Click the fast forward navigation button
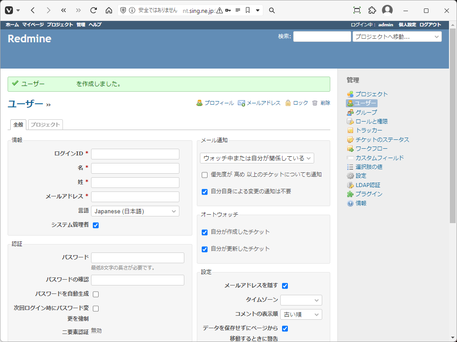 point(78,11)
